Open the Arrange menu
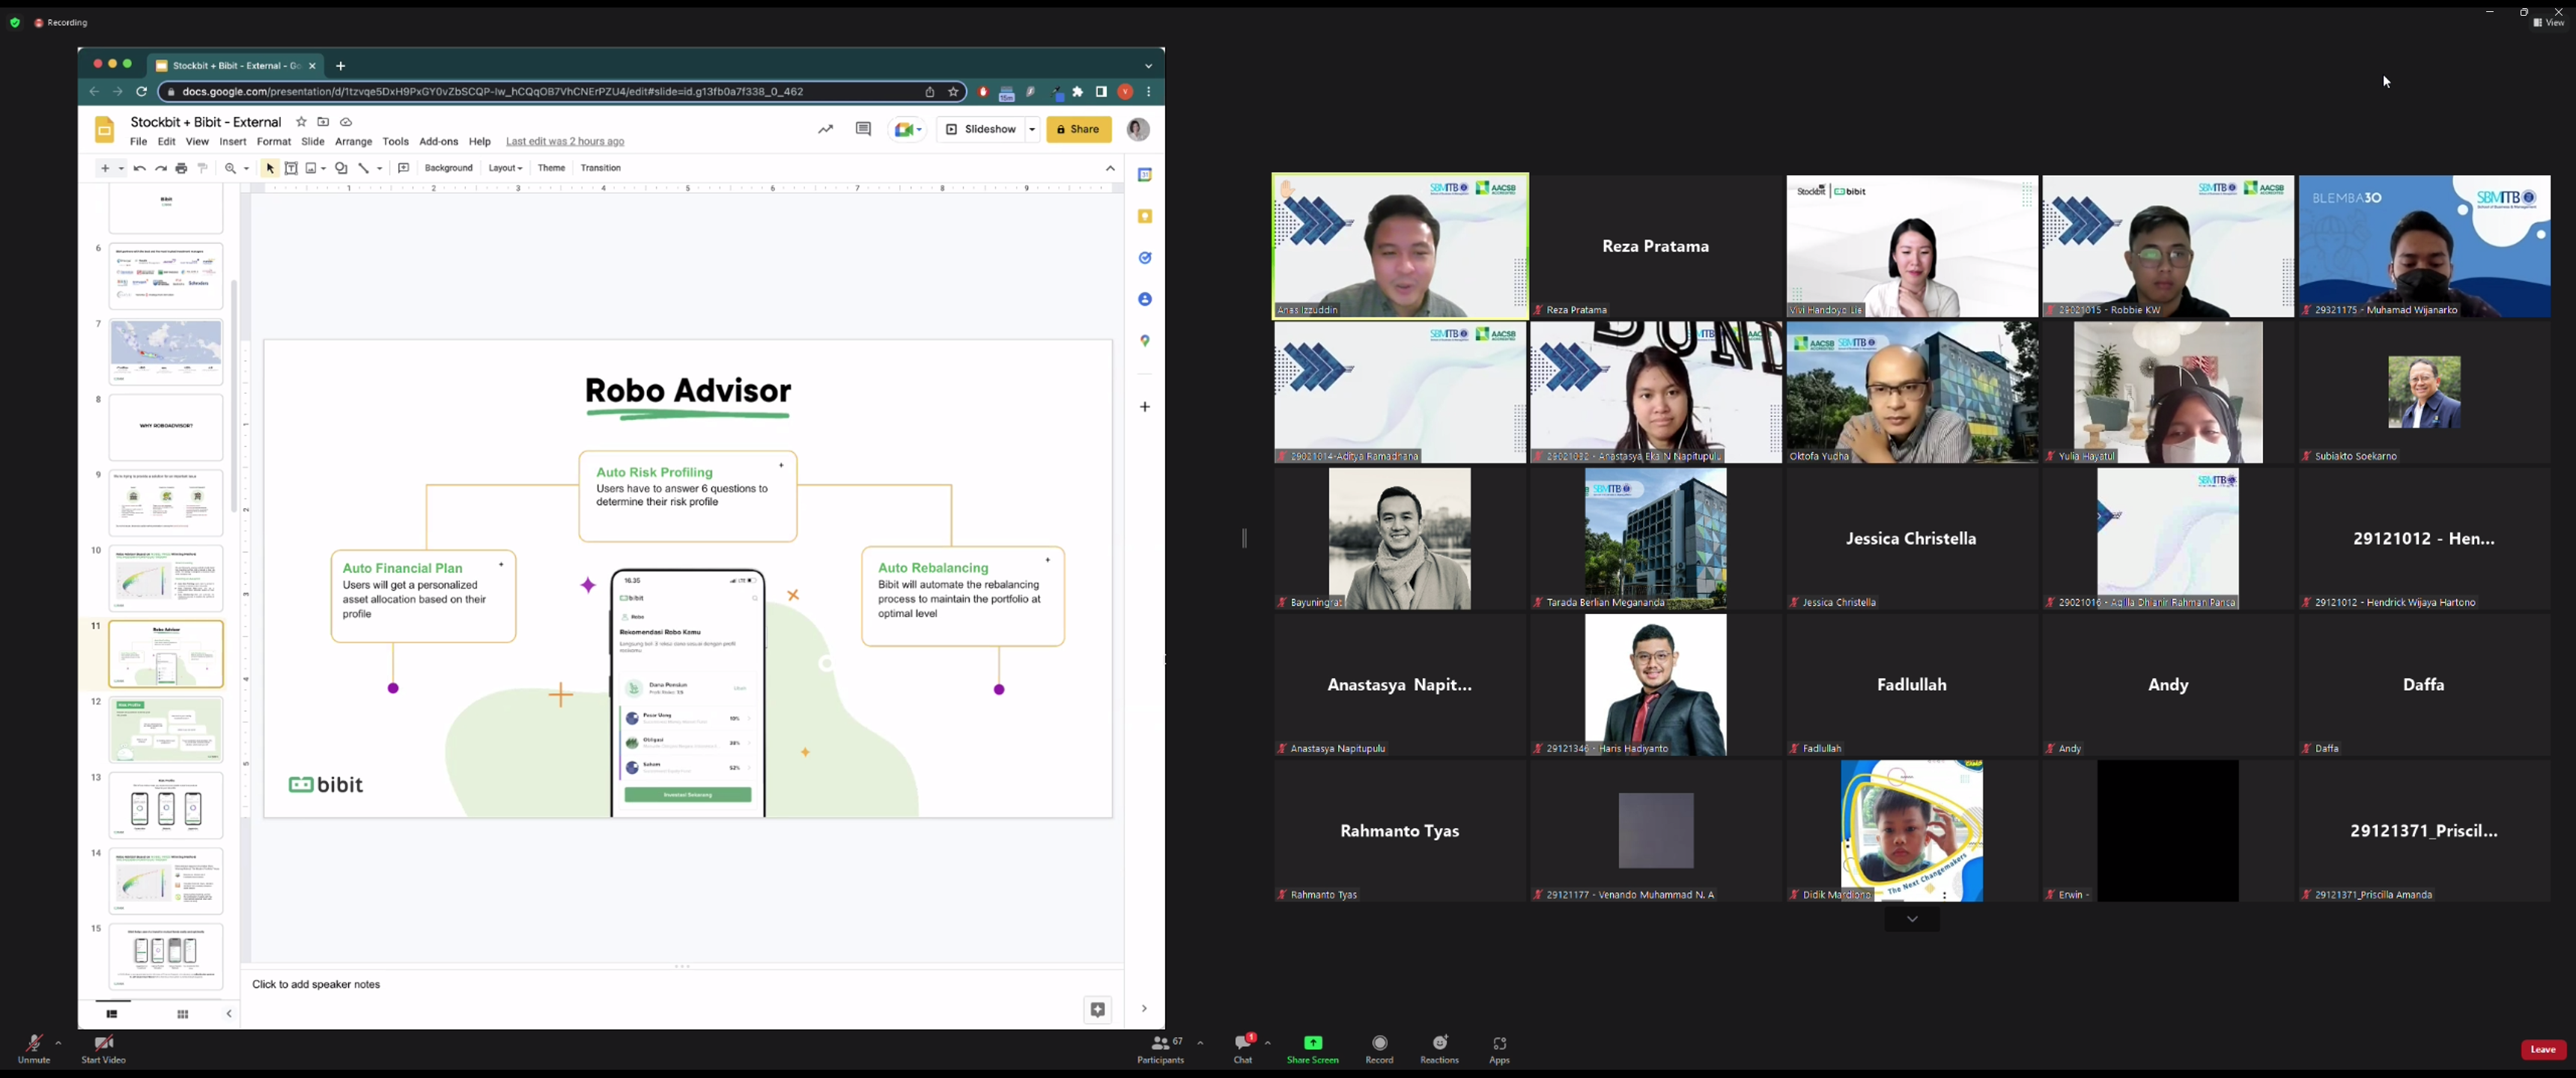Viewport: 2576px width, 1078px height. click(x=354, y=142)
